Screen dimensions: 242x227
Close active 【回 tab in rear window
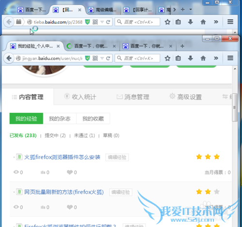(80, 10)
